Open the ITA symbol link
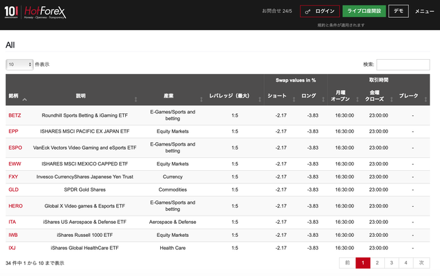This screenshot has height=276, width=440. tap(12, 222)
